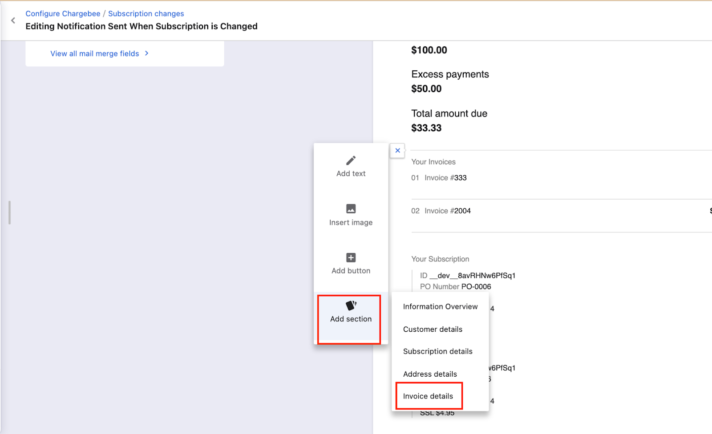Screen dimensions: 712x434
Task: Open the Add section option
Action: click(351, 313)
